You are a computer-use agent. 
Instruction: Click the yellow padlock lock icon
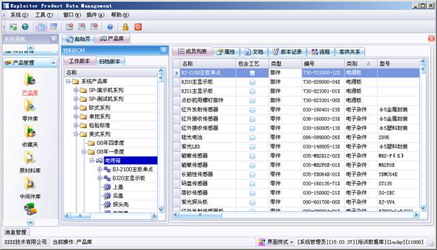tap(125, 27)
